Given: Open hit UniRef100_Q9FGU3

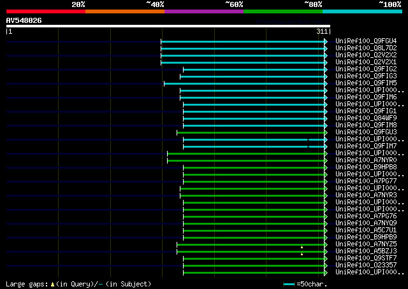Looking at the screenshot, I should [366, 132].
